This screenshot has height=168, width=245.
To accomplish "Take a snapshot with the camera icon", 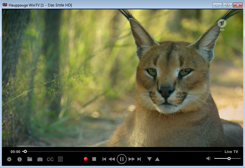I will (40, 159).
